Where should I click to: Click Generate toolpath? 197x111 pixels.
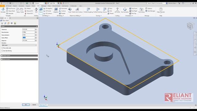coord(10,13)
